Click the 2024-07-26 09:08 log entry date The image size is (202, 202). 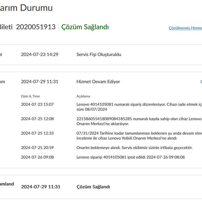tap(37, 157)
